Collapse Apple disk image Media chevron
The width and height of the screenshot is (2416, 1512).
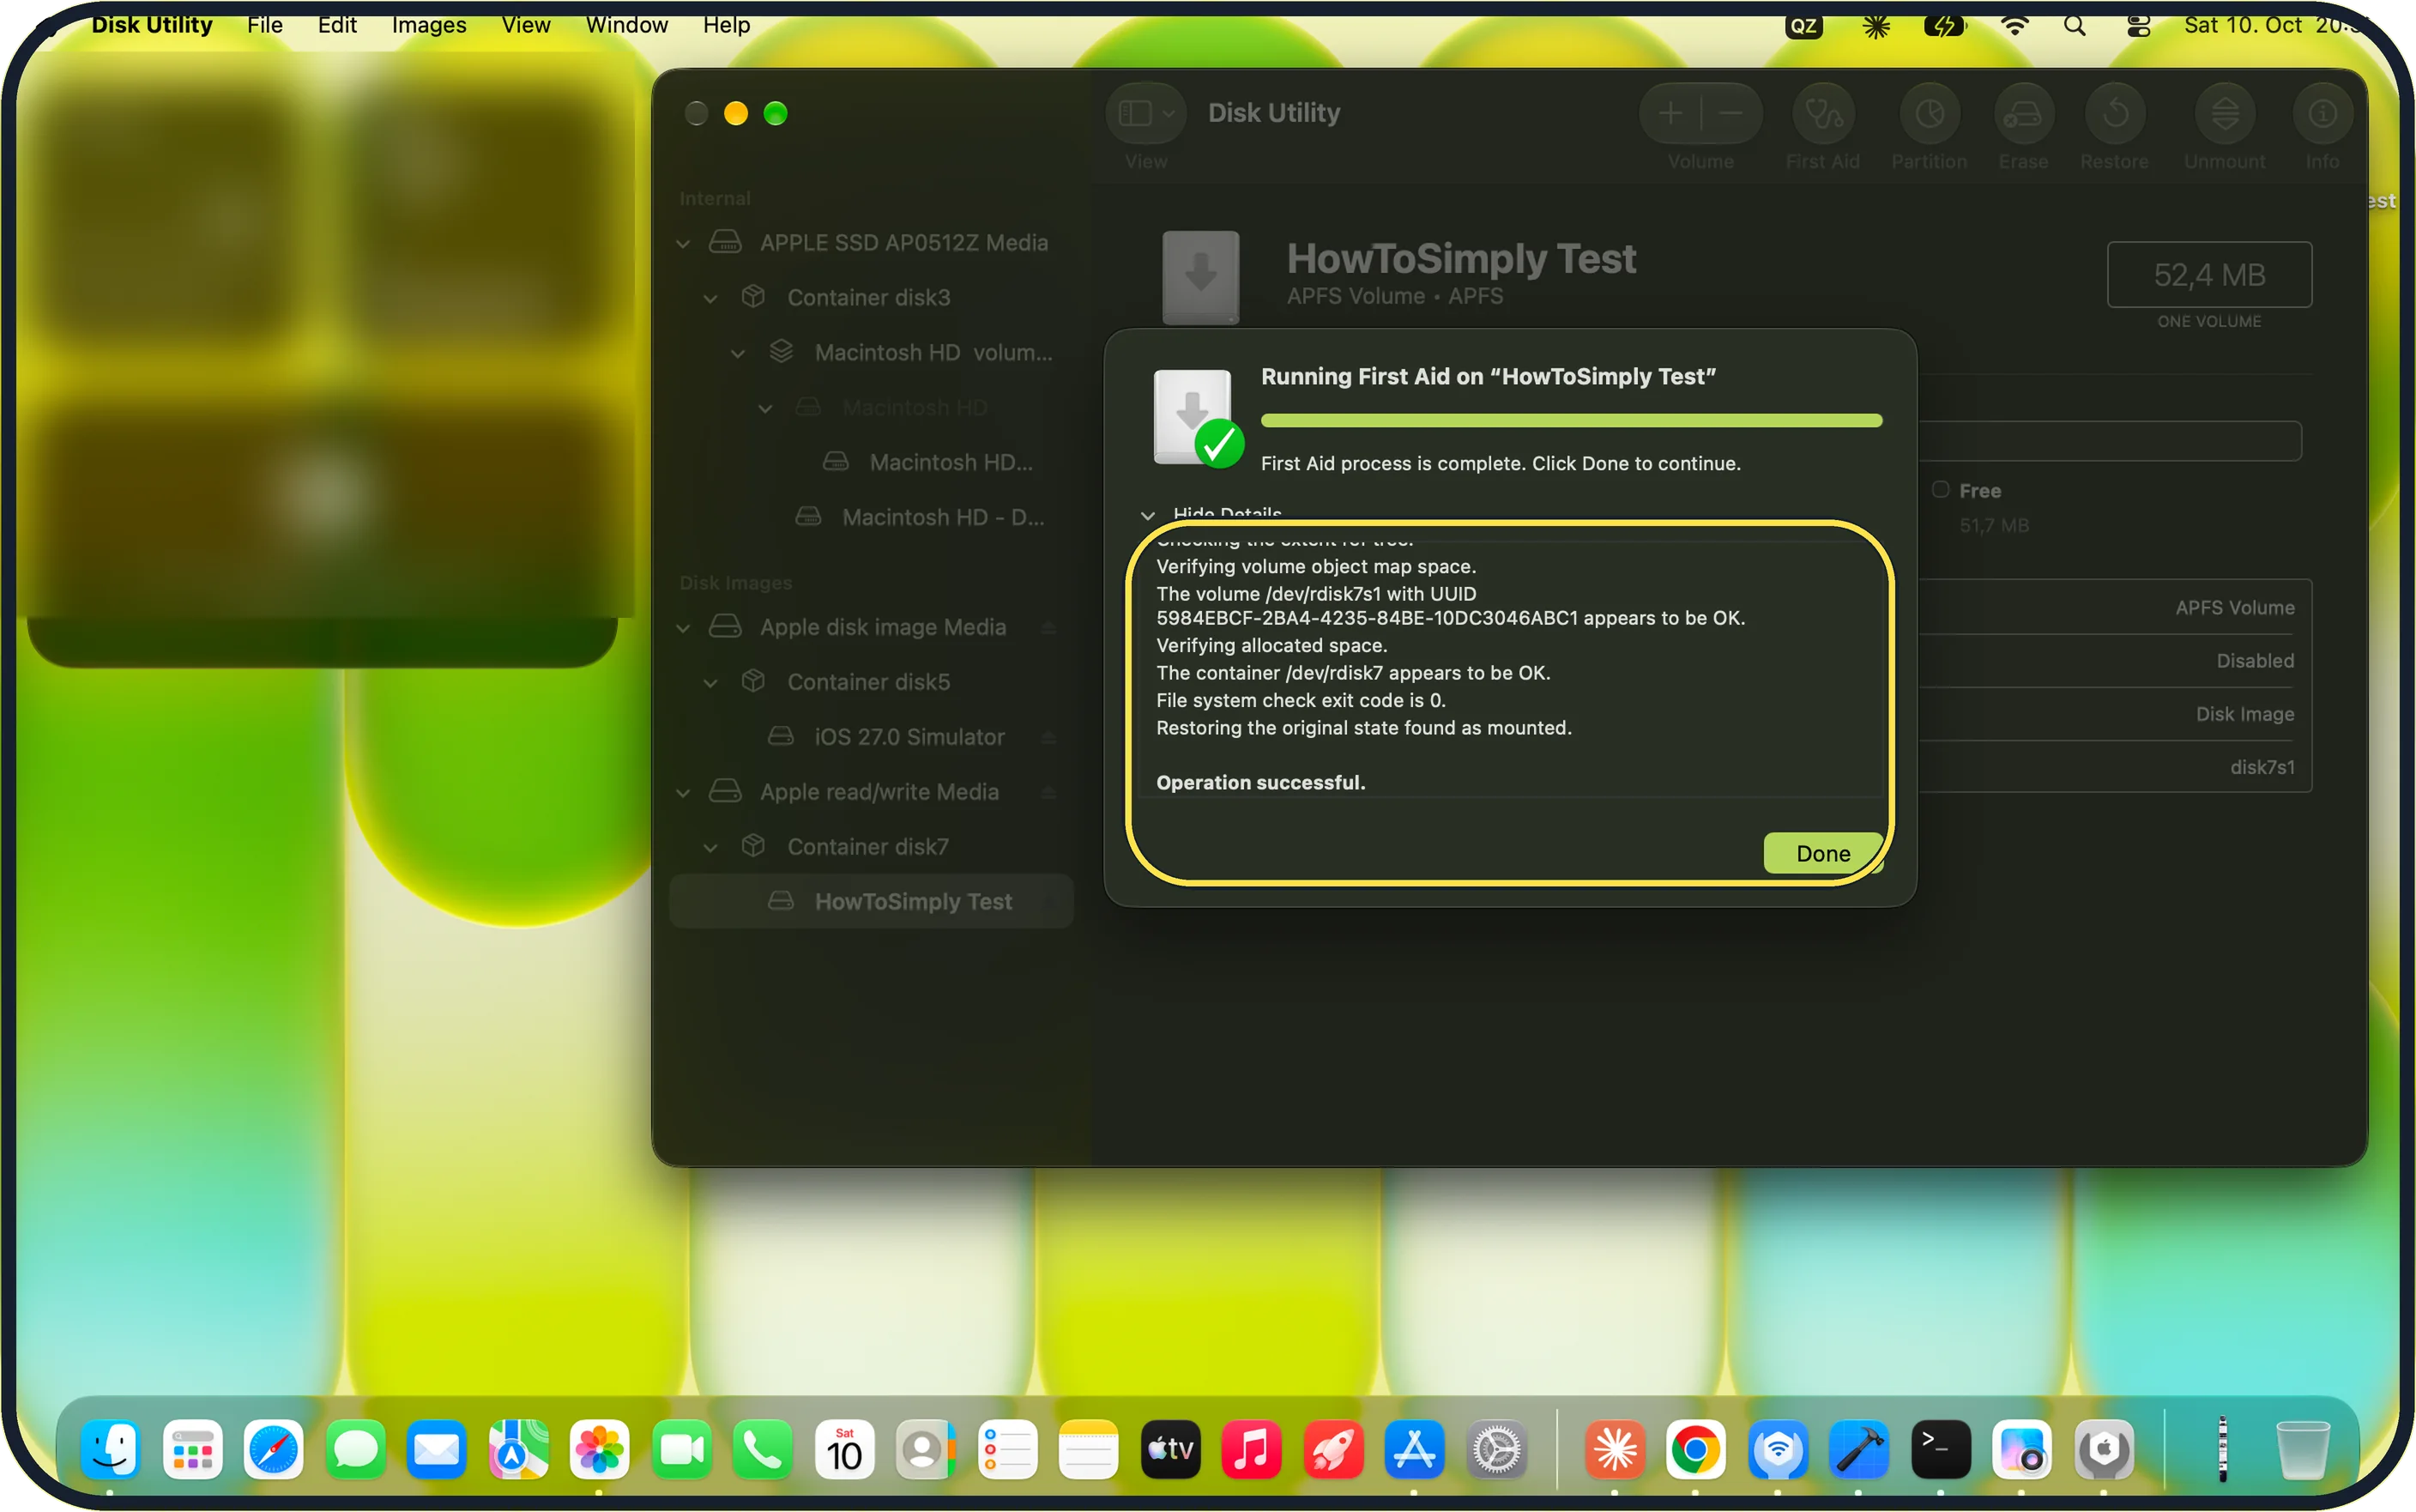tap(683, 627)
